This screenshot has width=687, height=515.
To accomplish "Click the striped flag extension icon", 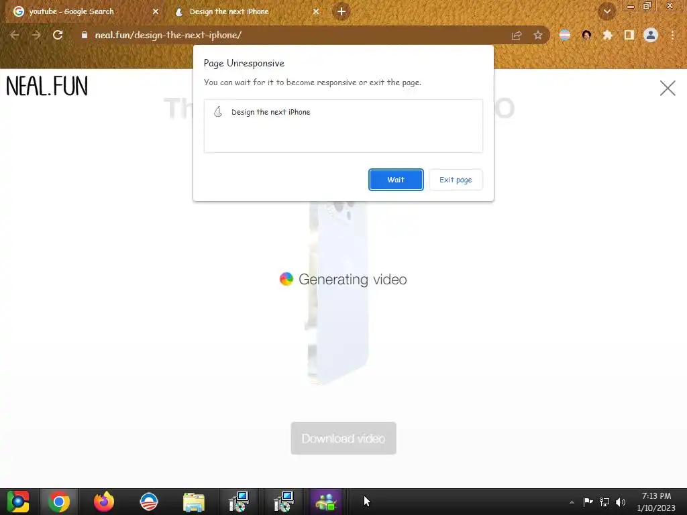I will pyautogui.click(x=565, y=35).
